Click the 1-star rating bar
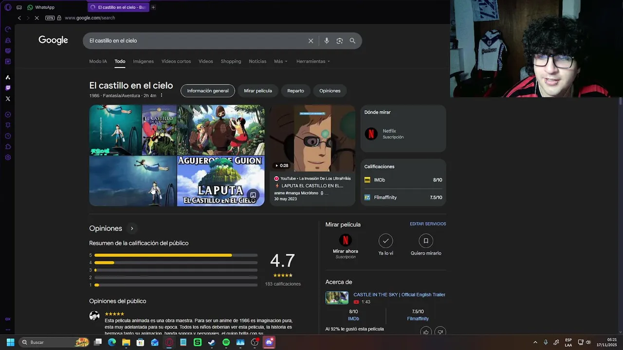 pos(176,285)
